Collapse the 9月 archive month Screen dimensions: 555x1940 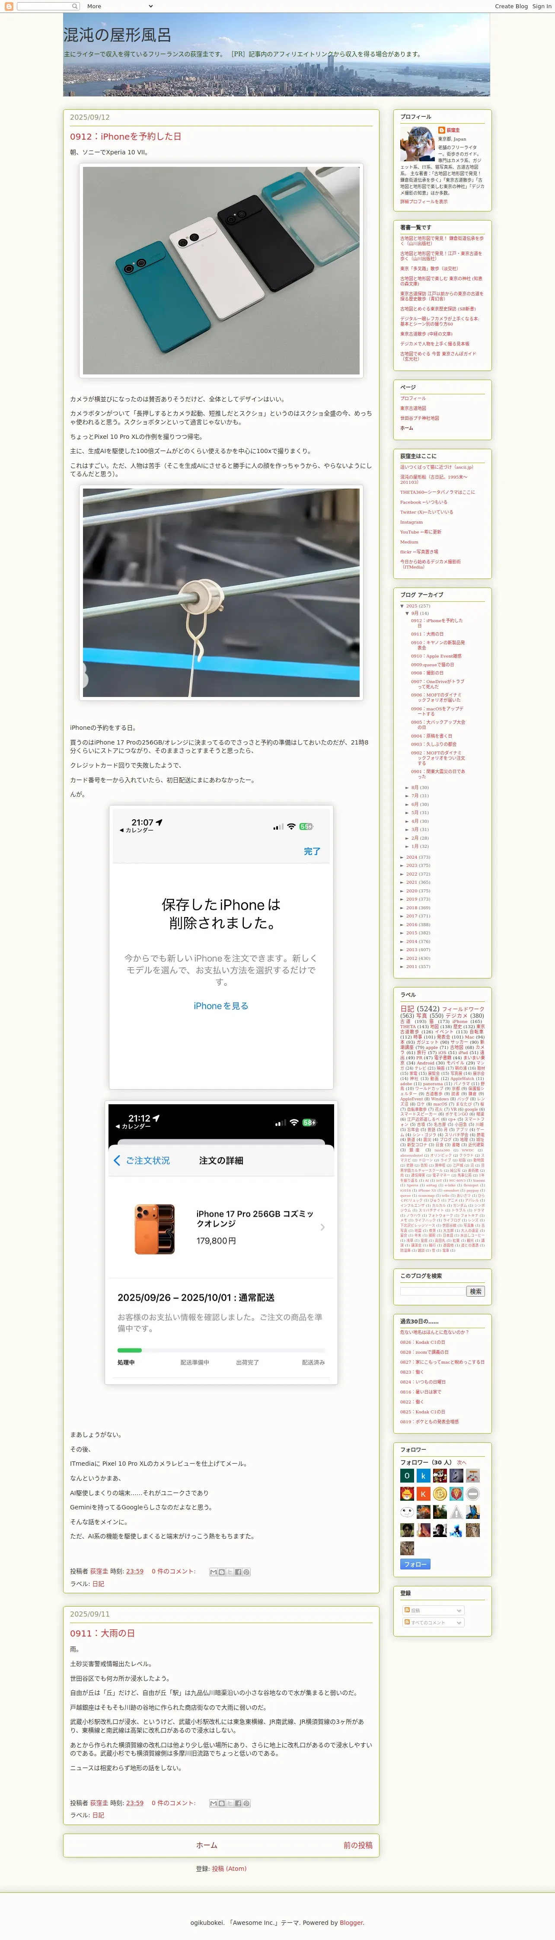tap(408, 613)
